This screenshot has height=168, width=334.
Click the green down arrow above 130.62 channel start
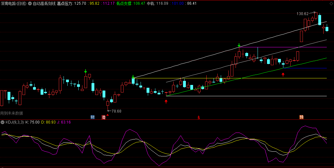133,77
